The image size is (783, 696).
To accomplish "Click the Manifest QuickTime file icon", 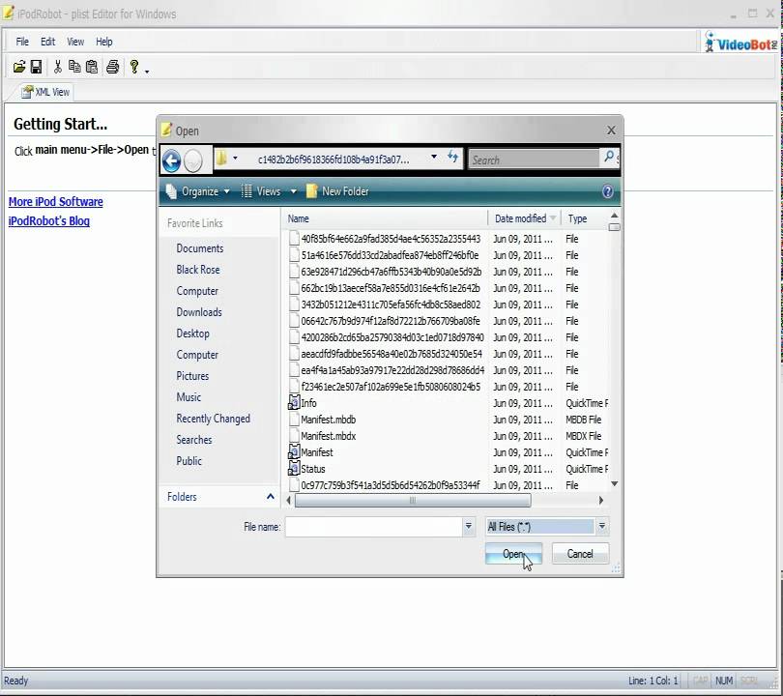I will point(294,451).
